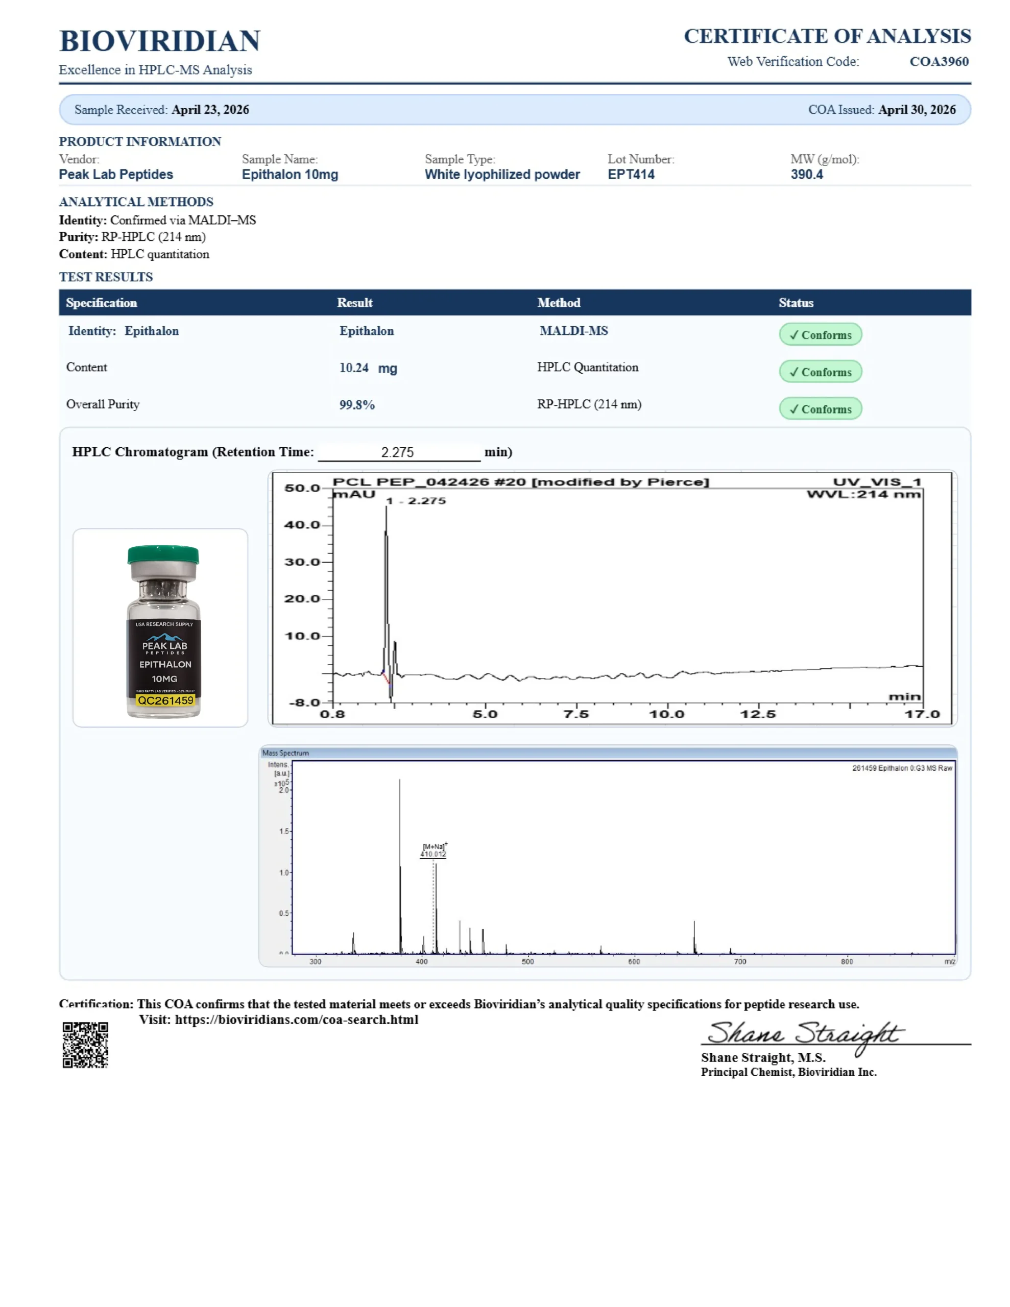Click the PRODUCT INFORMATION section heading
Viewport: 1010px width, 1307px height.
(x=140, y=142)
